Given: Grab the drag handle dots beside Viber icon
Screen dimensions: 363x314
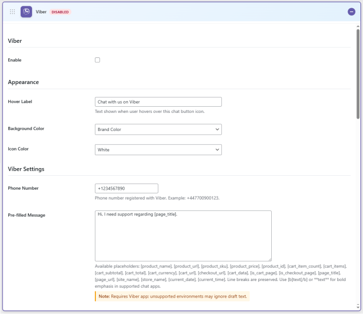Looking at the screenshot, I should [12, 12].
